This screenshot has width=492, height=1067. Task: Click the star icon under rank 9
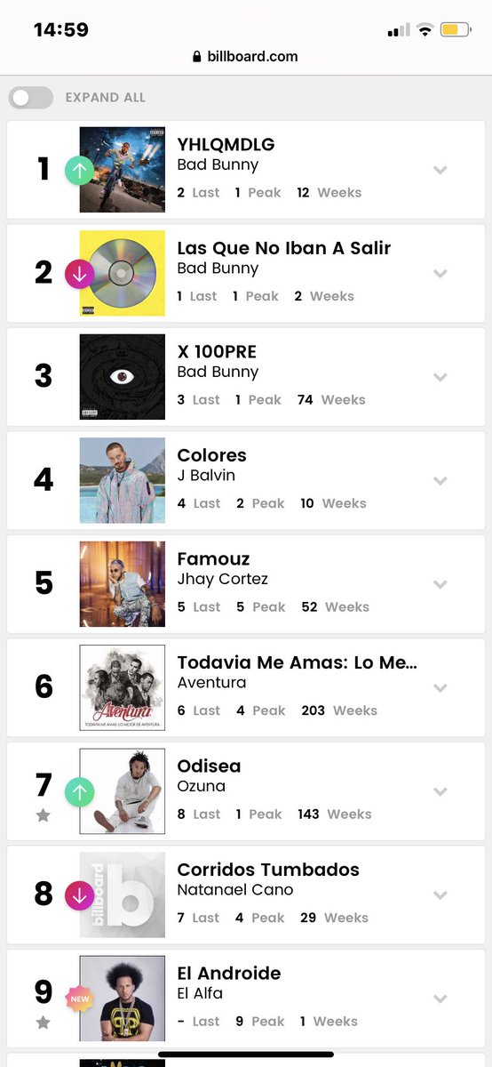tap(44, 1023)
